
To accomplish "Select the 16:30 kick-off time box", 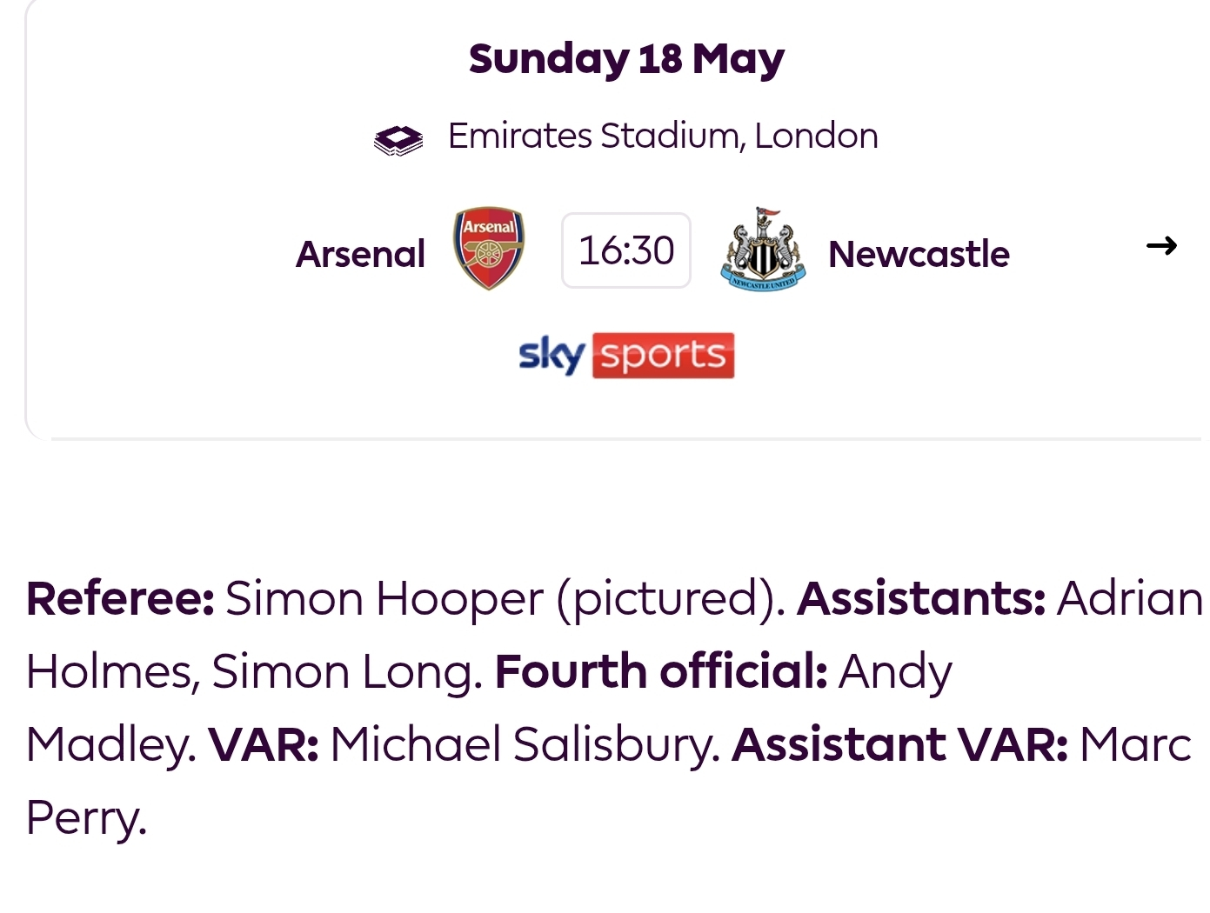I will pyautogui.click(x=626, y=250).
